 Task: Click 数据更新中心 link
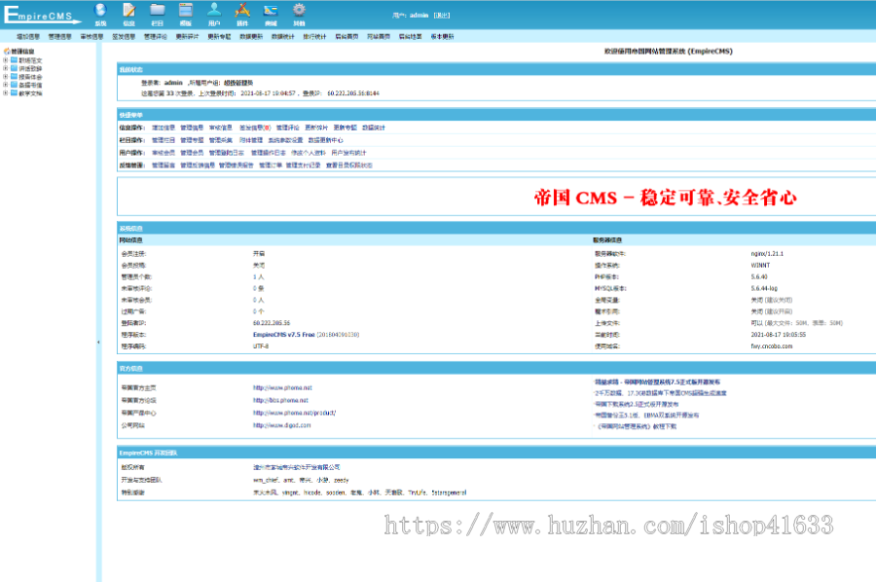point(326,140)
